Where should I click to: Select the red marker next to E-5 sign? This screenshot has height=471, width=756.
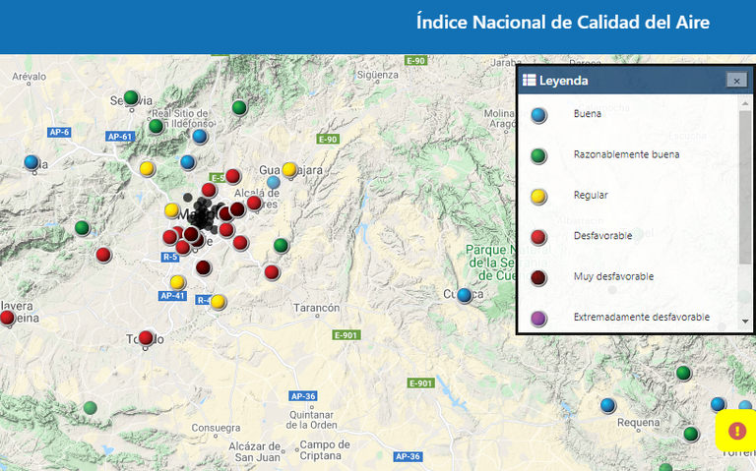tap(233, 176)
